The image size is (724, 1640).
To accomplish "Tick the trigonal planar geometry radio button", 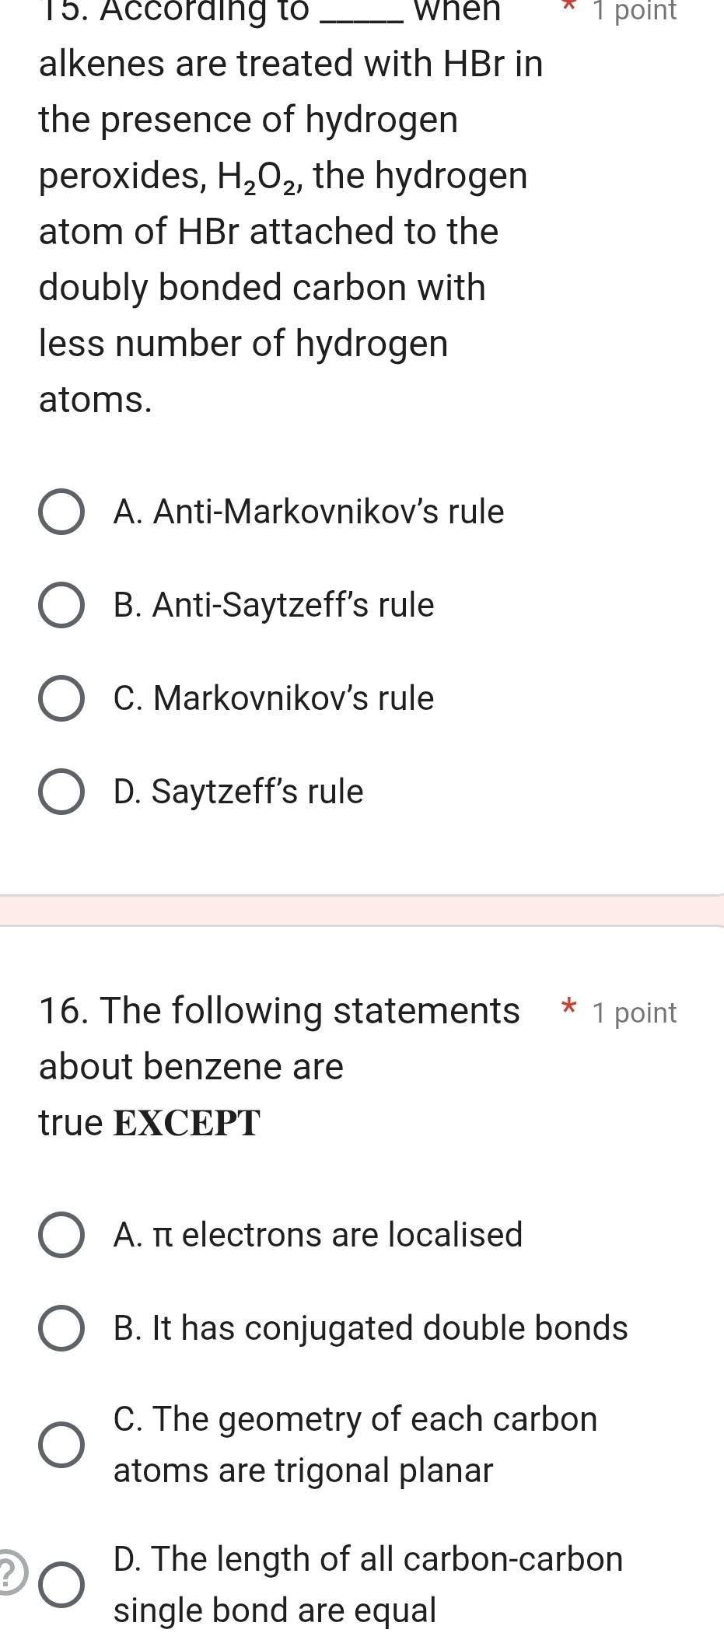I will 61,1445.
